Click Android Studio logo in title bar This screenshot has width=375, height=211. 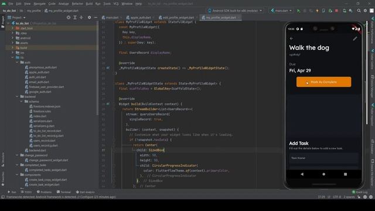pyautogui.click(x=4, y=4)
